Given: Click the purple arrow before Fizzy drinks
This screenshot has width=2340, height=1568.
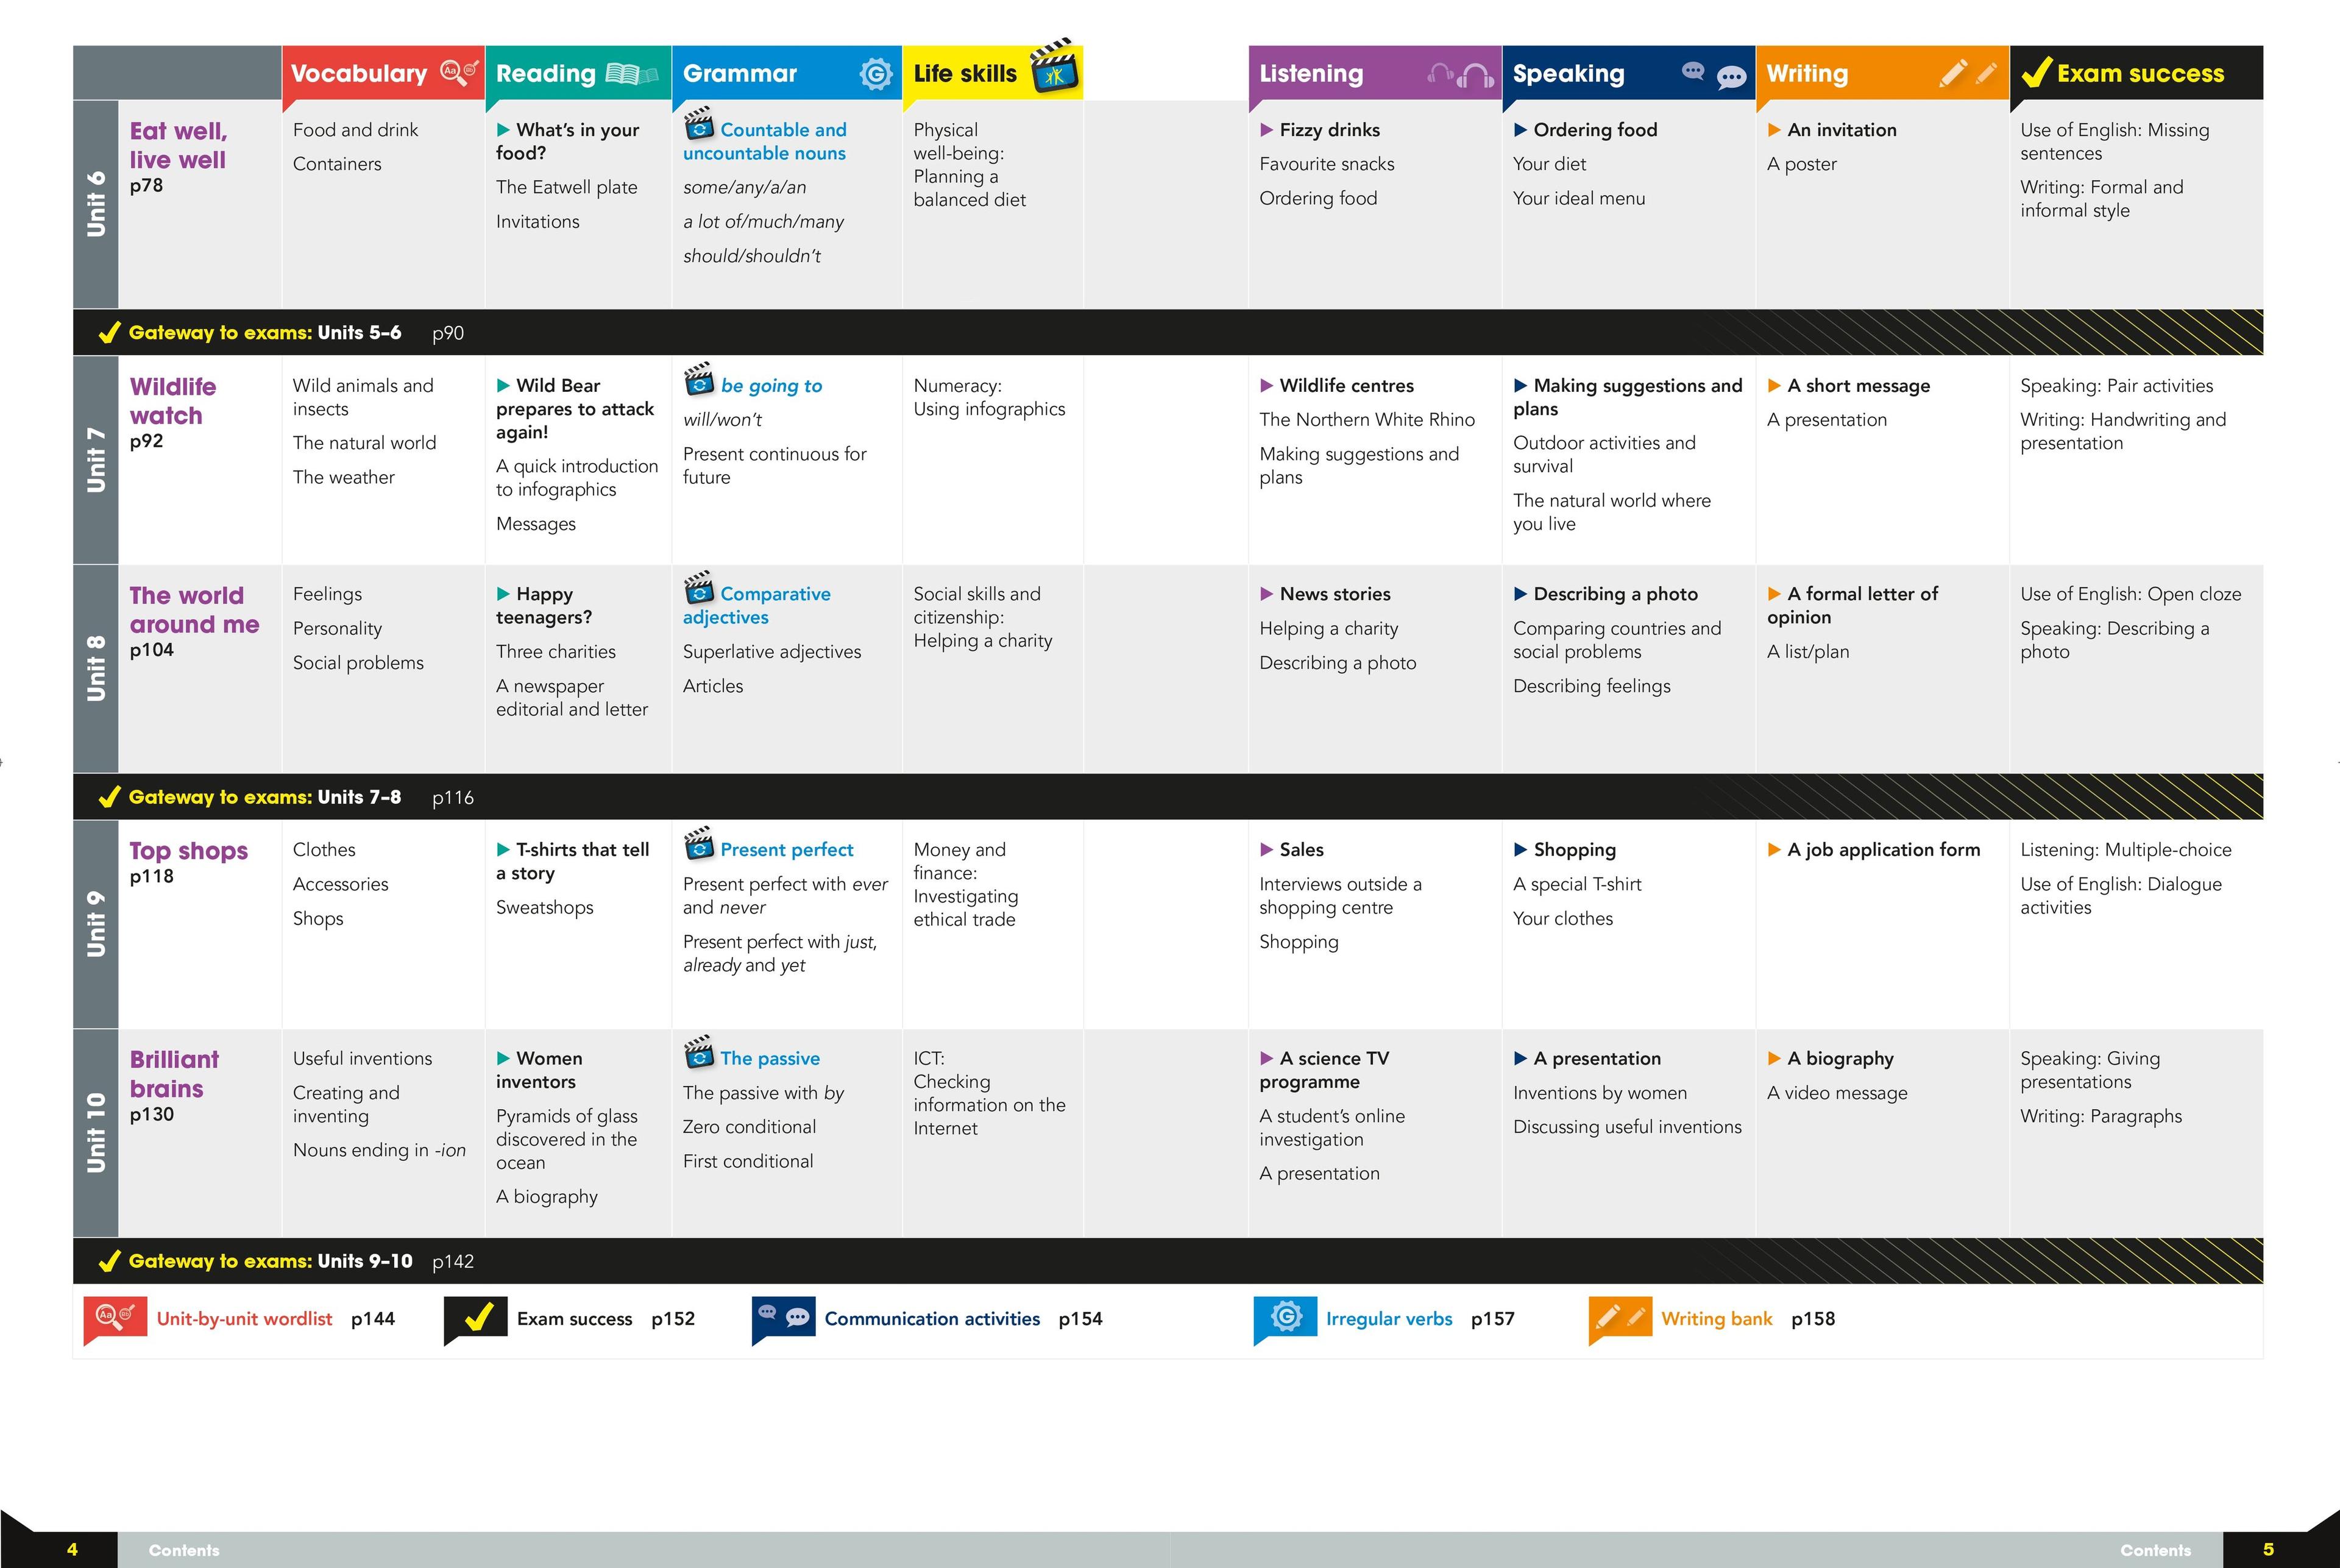Looking at the screenshot, I should (1266, 130).
